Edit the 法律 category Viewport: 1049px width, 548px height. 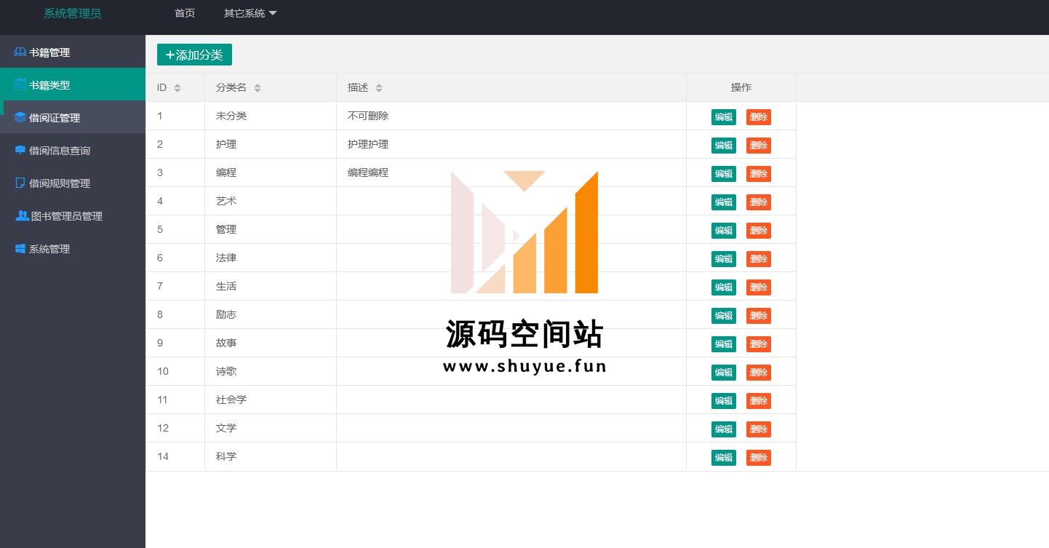723,259
